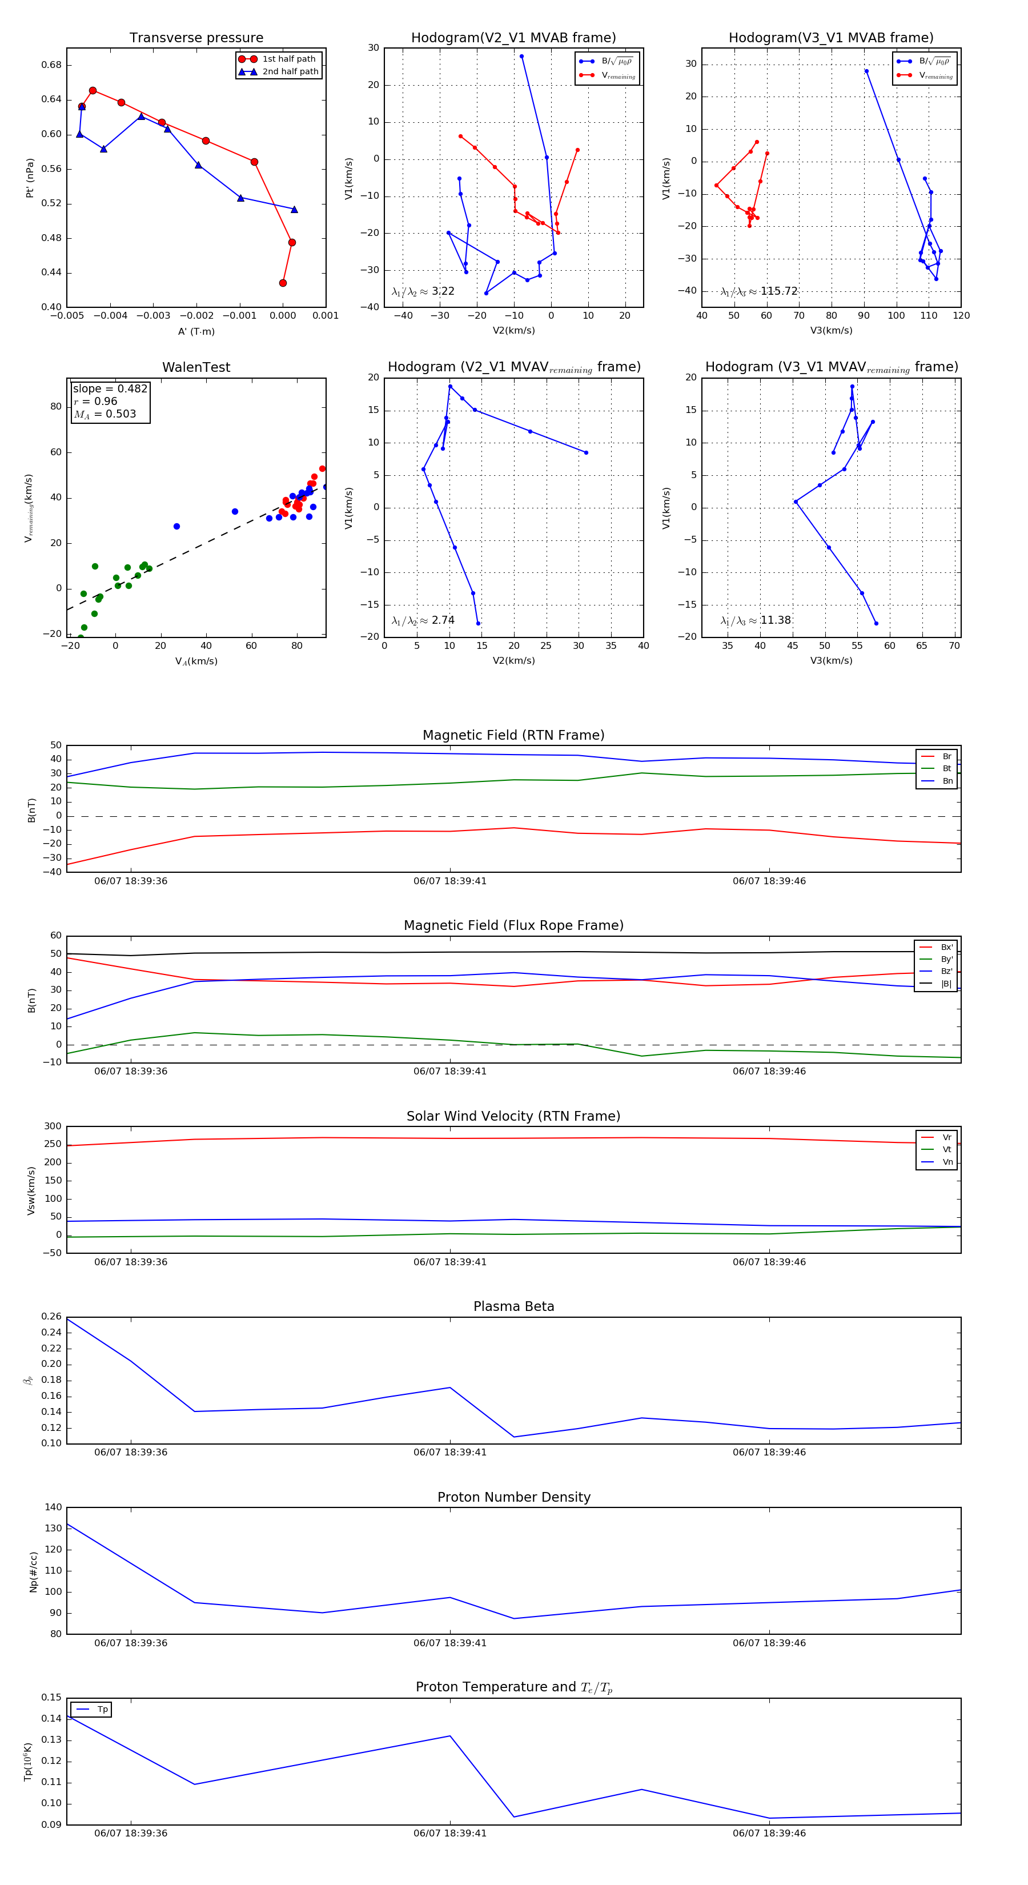Screen dimensions: 1028x1885
Task: Click the blue data point near V_A 27 in WalenTest
Action: [x=176, y=527]
